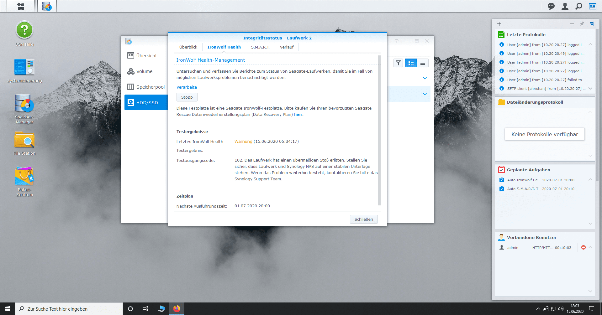Click the Verbundene Benutzer user icon
Viewport: 602px width, 315px height.
[501, 237]
